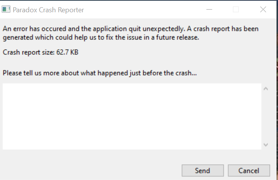Click the "Paradox Crash Reporter" window title text
Viewport: 278px width, 180px height.
[x=48, y=10]
